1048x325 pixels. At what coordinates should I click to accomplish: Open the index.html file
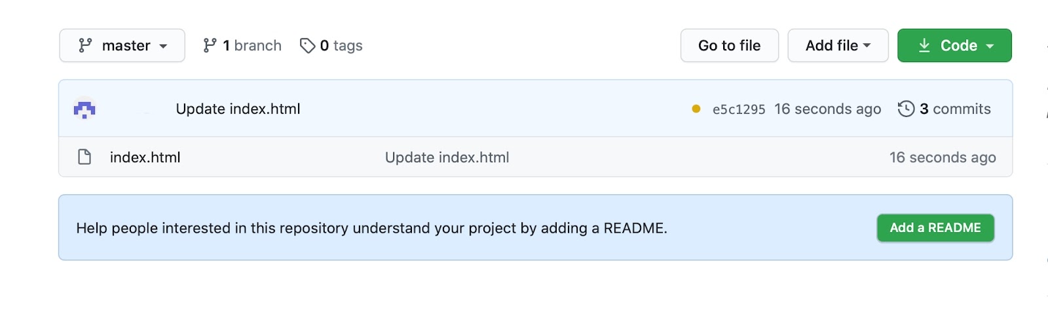(145, 158)
